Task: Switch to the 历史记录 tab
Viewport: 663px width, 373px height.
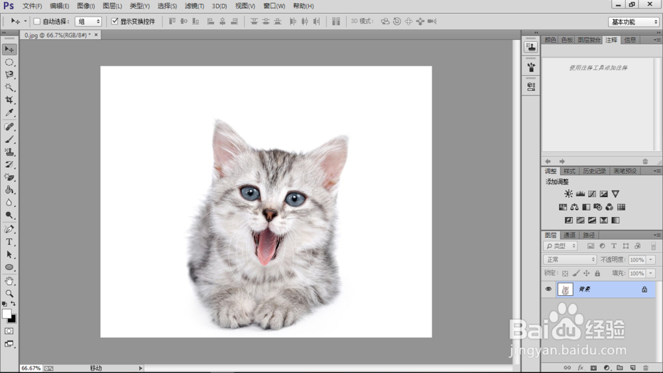Action: 594,171
